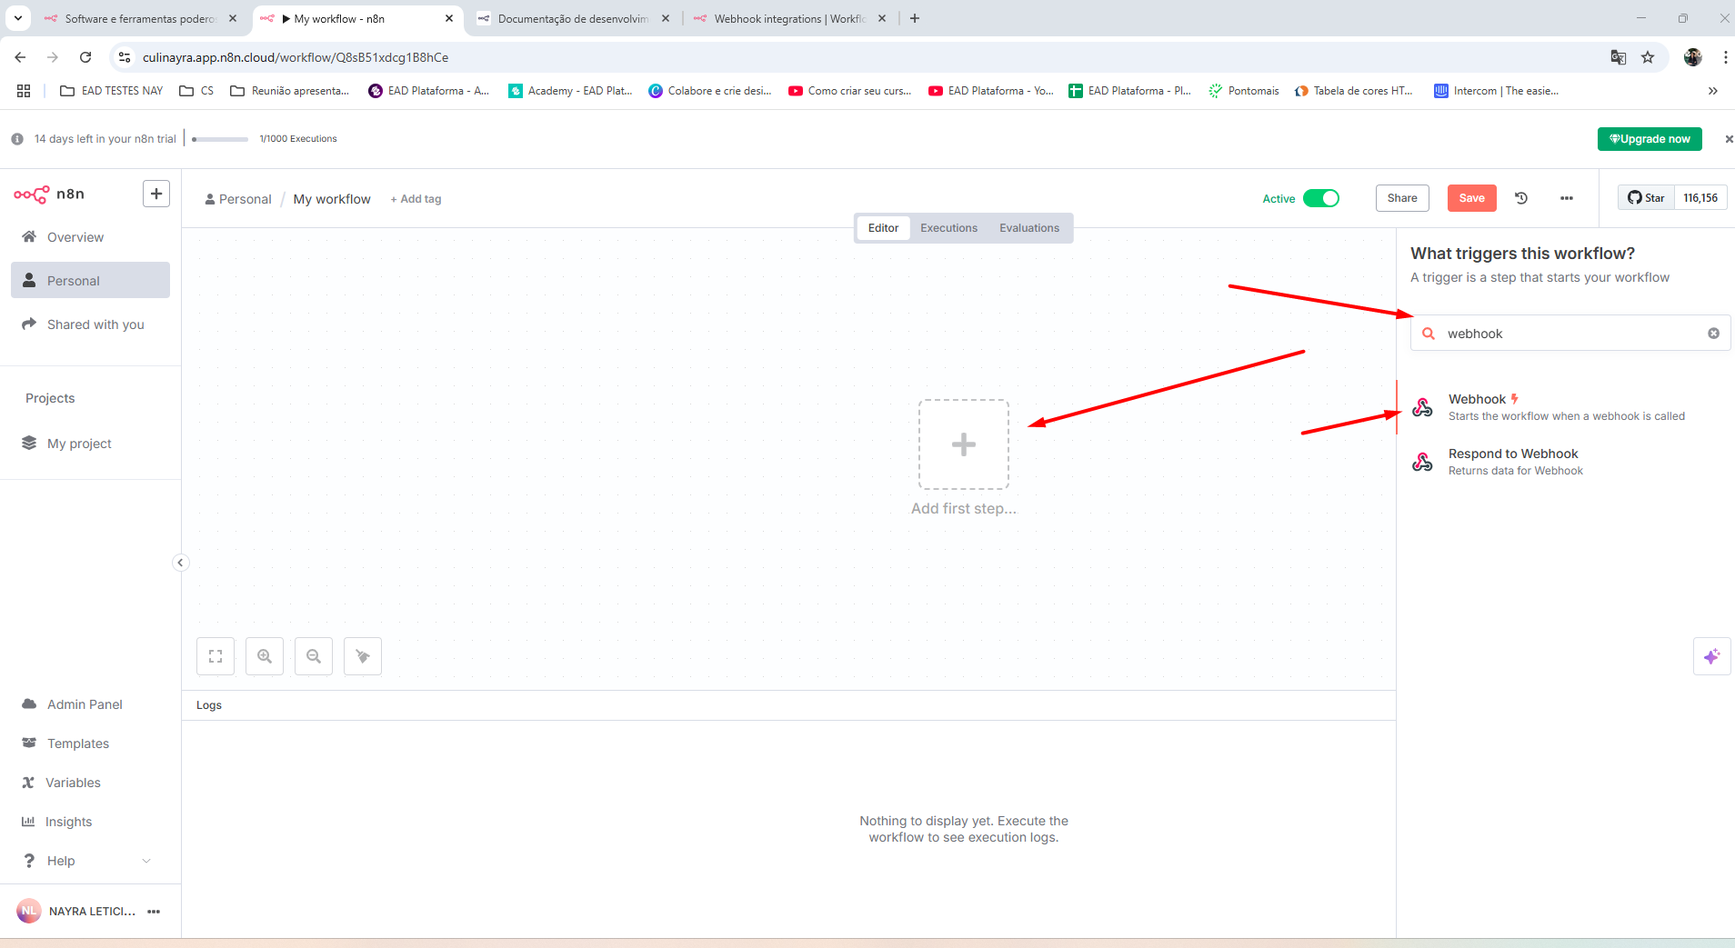
Task: Click the Personal breadcrumb link
Action: pos(238,199)
